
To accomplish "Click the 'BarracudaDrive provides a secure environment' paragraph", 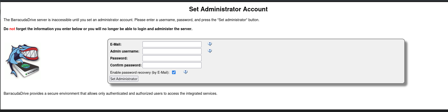I will tap(110, 93).
